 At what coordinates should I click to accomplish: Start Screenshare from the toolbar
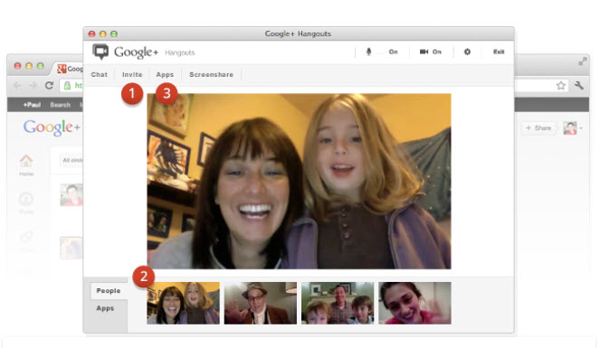(x=211, y=74)
